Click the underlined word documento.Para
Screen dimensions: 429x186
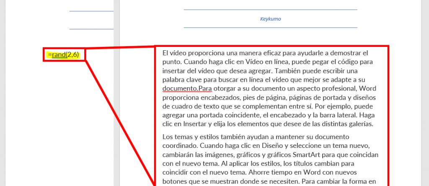(x=187, y=89)
